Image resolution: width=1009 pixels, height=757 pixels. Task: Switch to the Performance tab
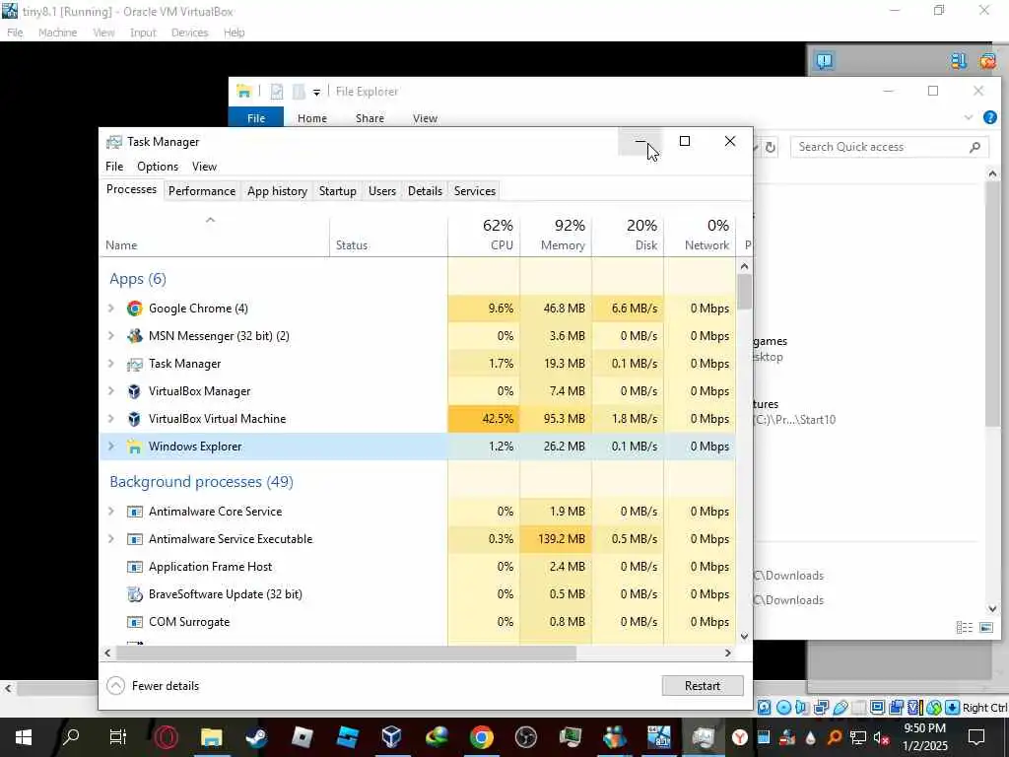(x=202, y=191)
